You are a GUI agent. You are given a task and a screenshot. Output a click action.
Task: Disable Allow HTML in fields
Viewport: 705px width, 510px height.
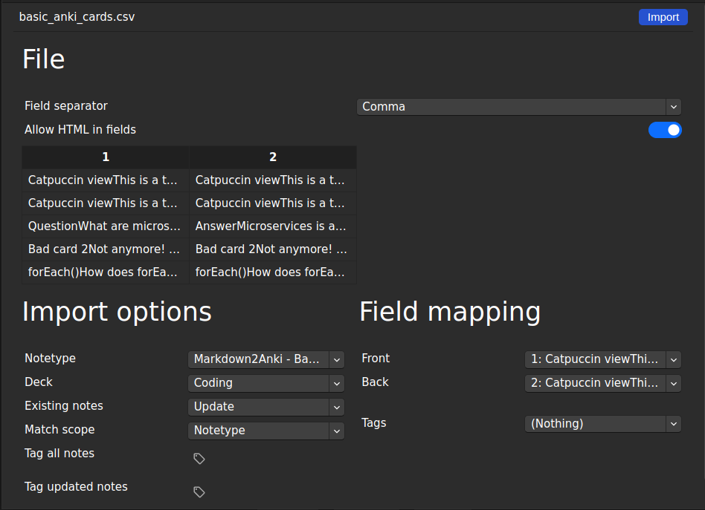click(x=665, y=129)
